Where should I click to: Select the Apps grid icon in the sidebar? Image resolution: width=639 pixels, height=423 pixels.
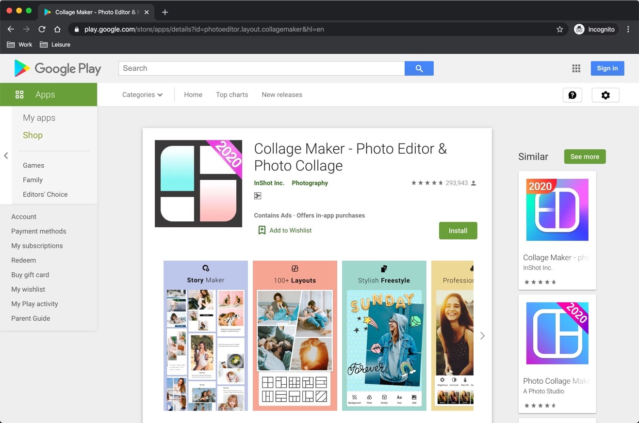tap(19, 94)
